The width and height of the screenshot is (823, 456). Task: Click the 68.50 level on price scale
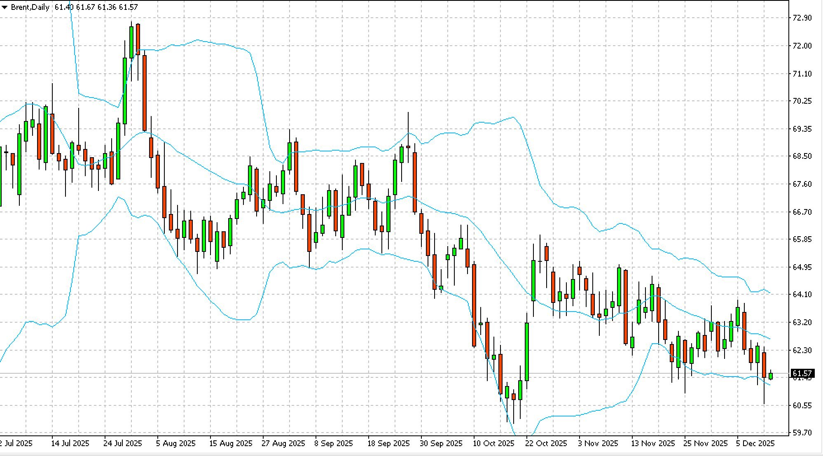coord(802,156)
